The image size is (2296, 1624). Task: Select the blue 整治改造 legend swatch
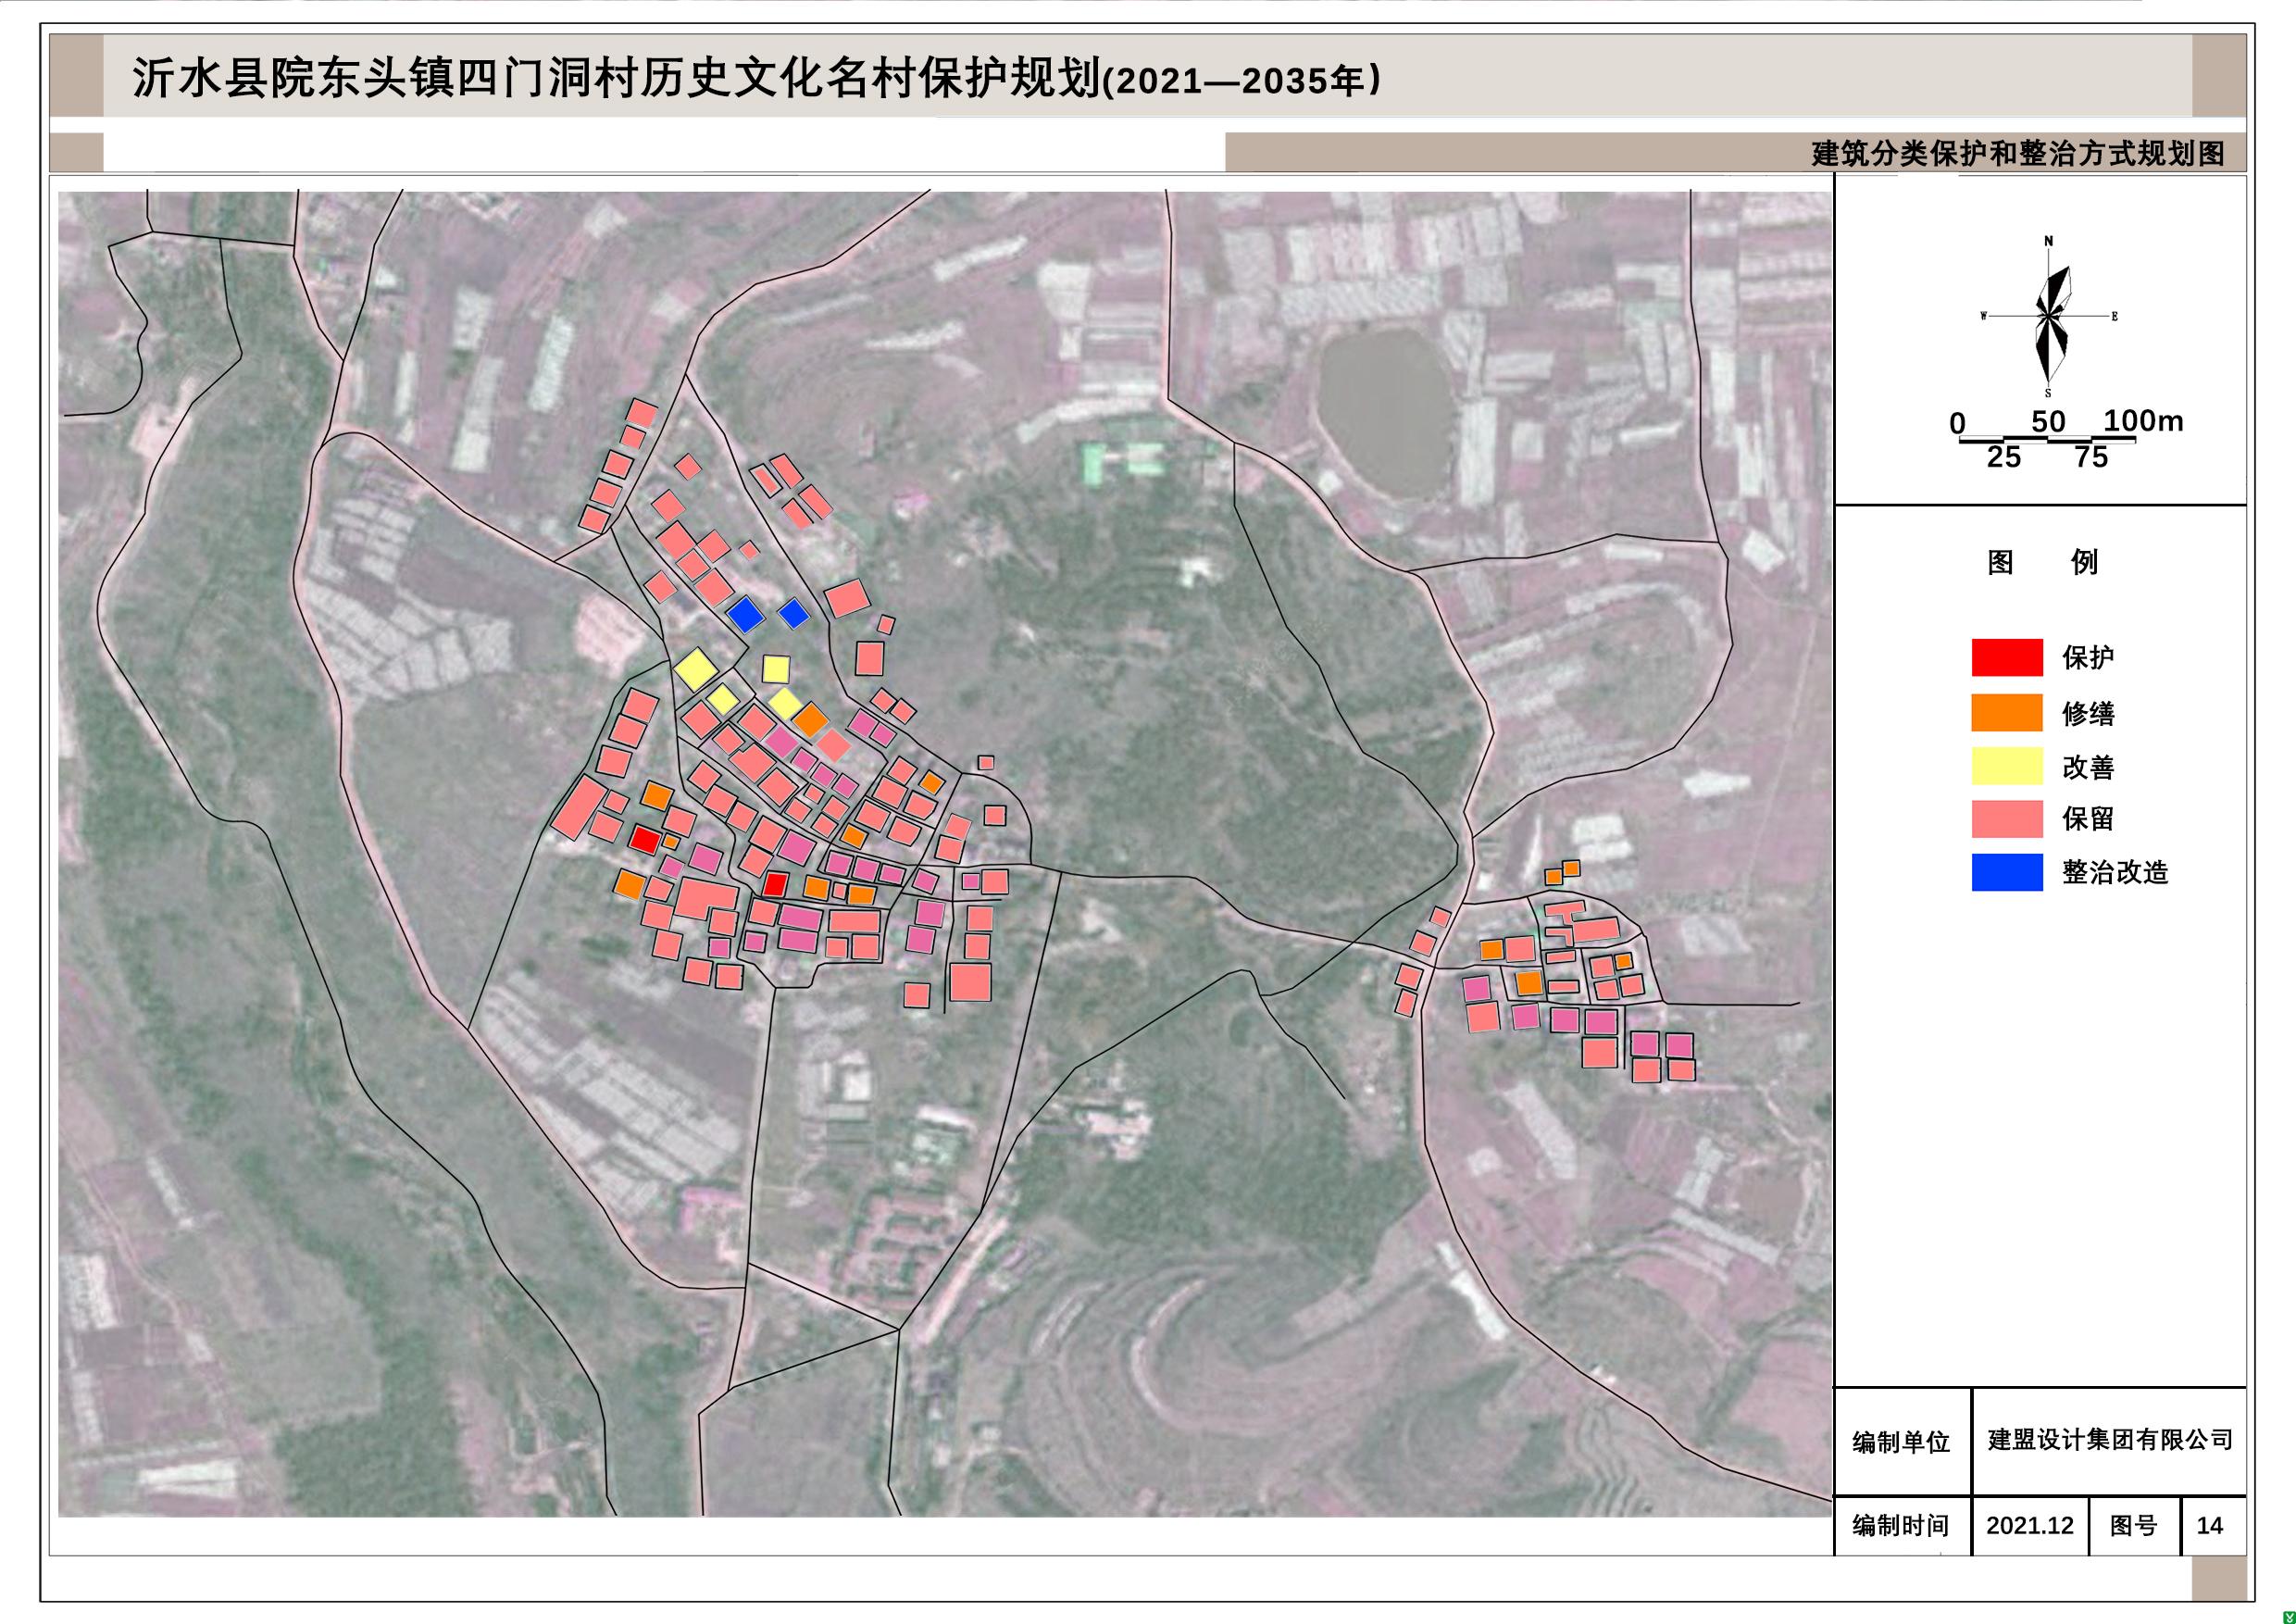coord(2007,872)
